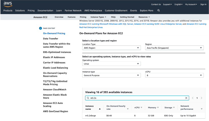This screenshot has height=121, width=209.
Task: Open Solutions menu
Action: pyautogui.click(x=20, y=11)
